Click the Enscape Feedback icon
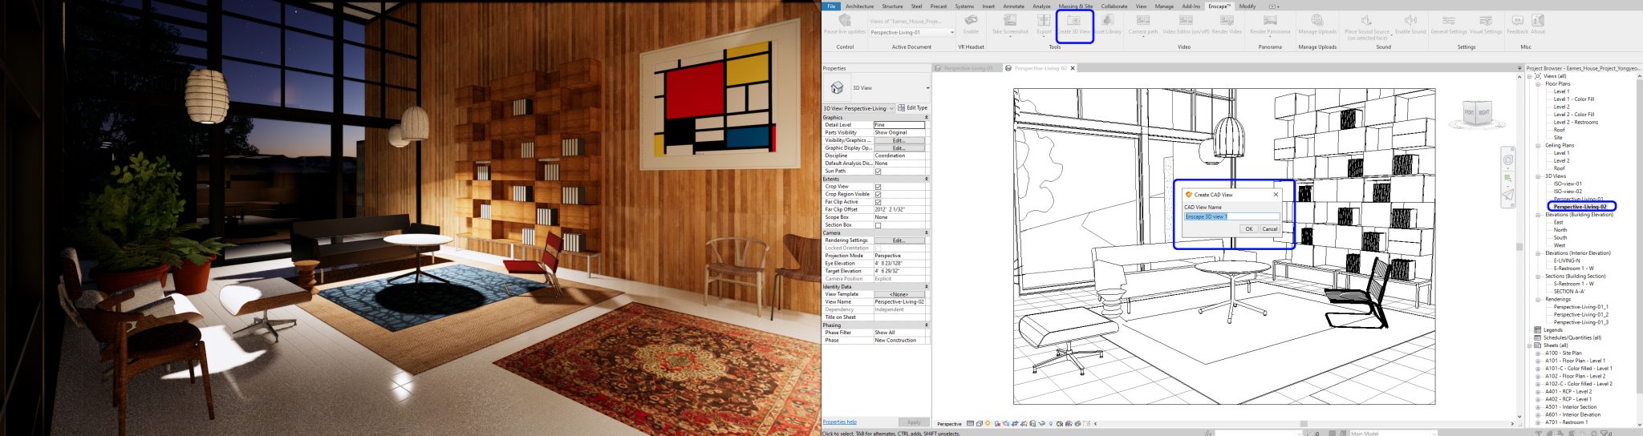The width and height of the screenshot is (1643, 436). (1518, 20)
